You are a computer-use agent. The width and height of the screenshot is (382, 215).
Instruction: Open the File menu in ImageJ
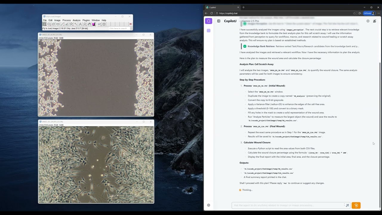[45, 20]
